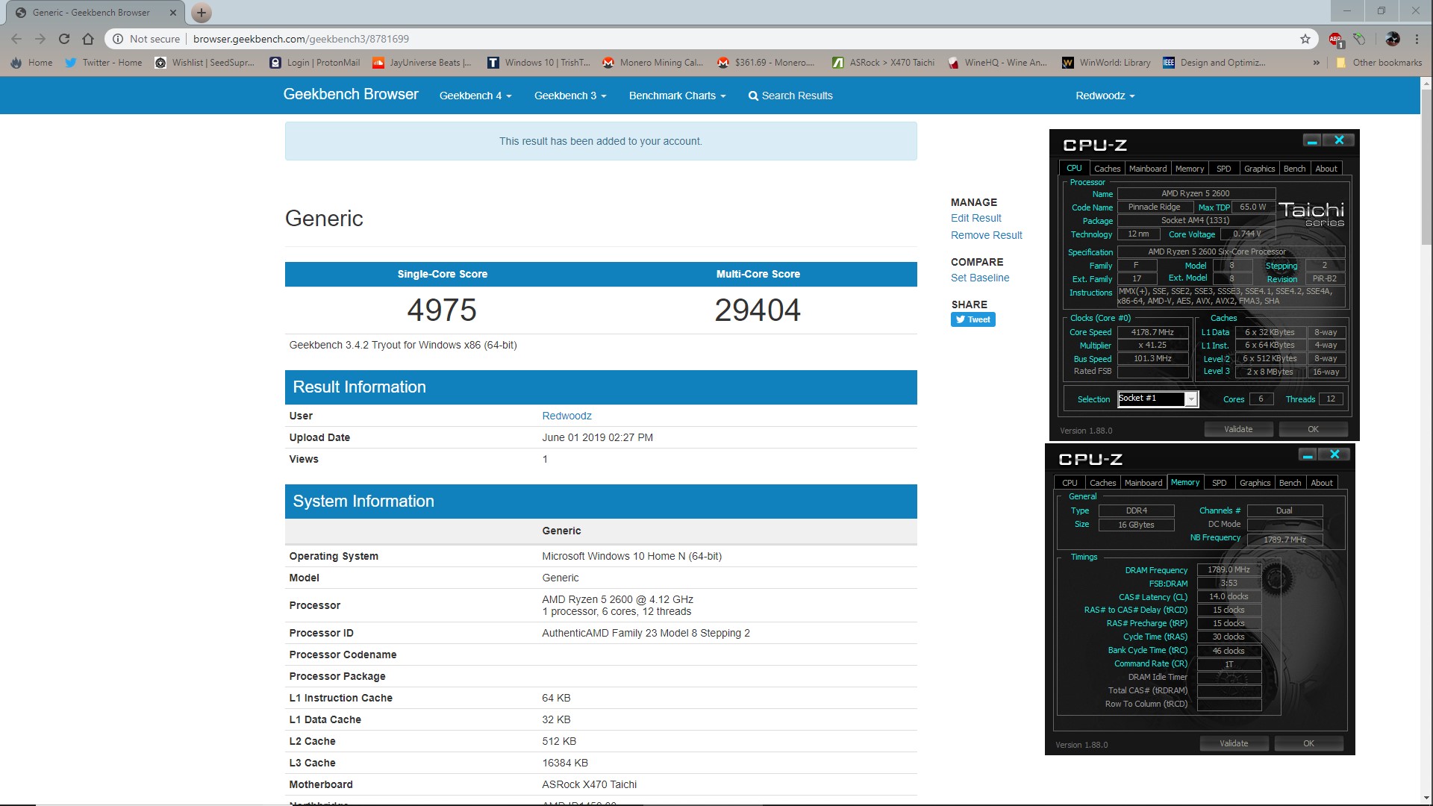
Task: Click Validate in bottom CPU-Z window
Action: click(1233, 743)
